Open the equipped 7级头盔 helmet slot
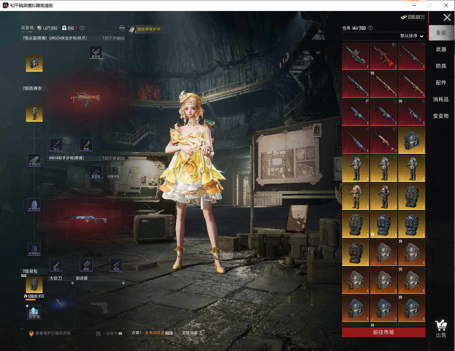Viewport: 455px width, 351px height. [34, 63]
